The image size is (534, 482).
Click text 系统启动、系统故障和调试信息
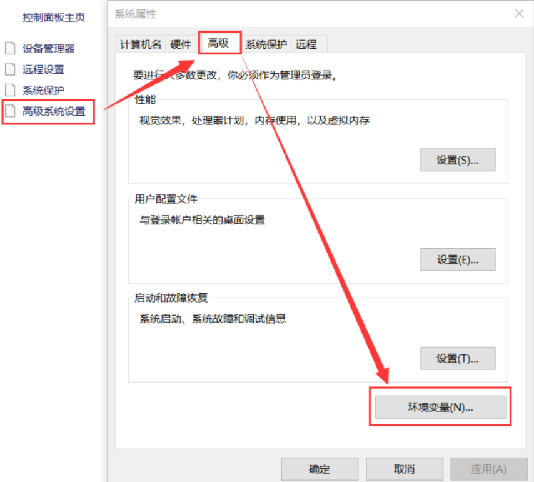pos(213,319)
